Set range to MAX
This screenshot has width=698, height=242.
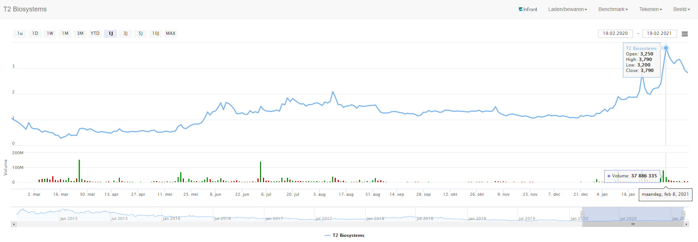point(171,33)
